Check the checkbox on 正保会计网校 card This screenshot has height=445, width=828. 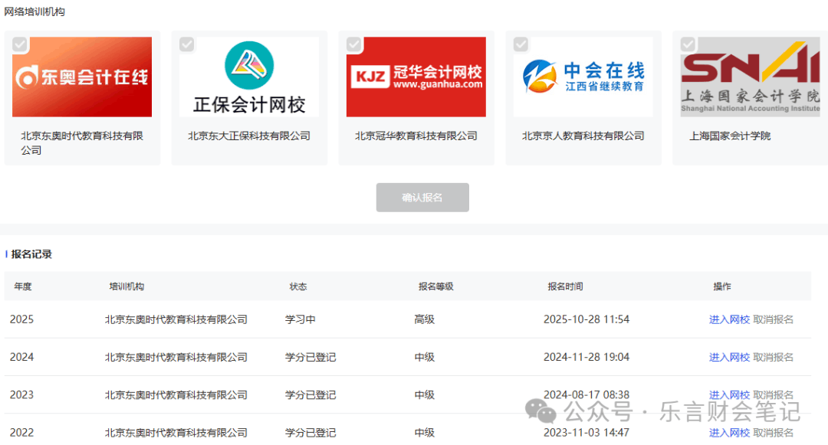(x=187, y=44)
